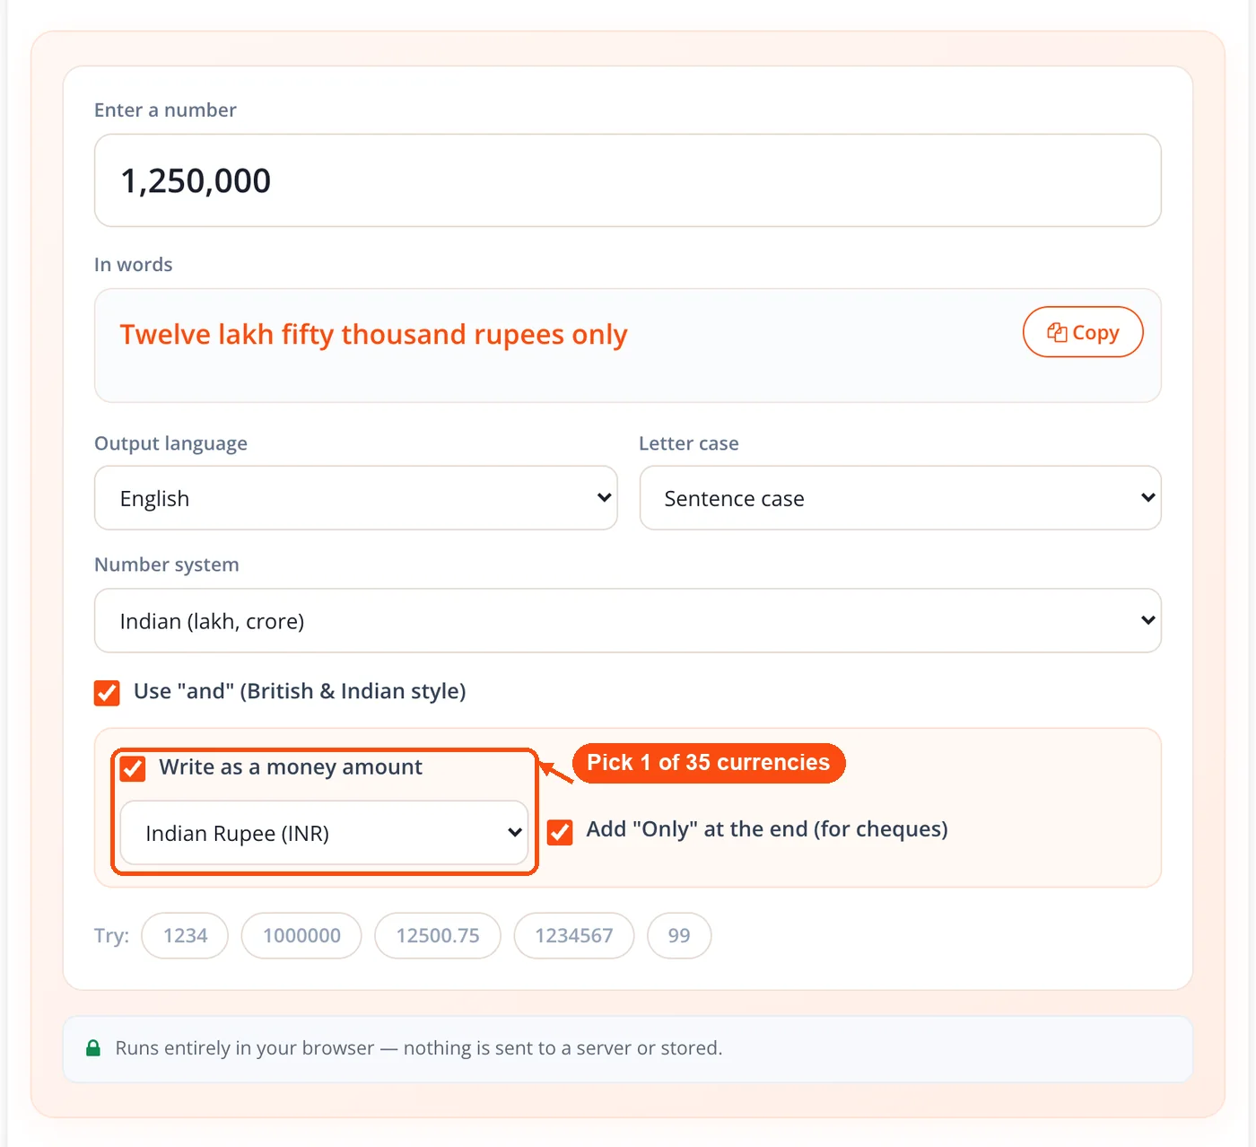Open the Output language English dropdown

356,498
